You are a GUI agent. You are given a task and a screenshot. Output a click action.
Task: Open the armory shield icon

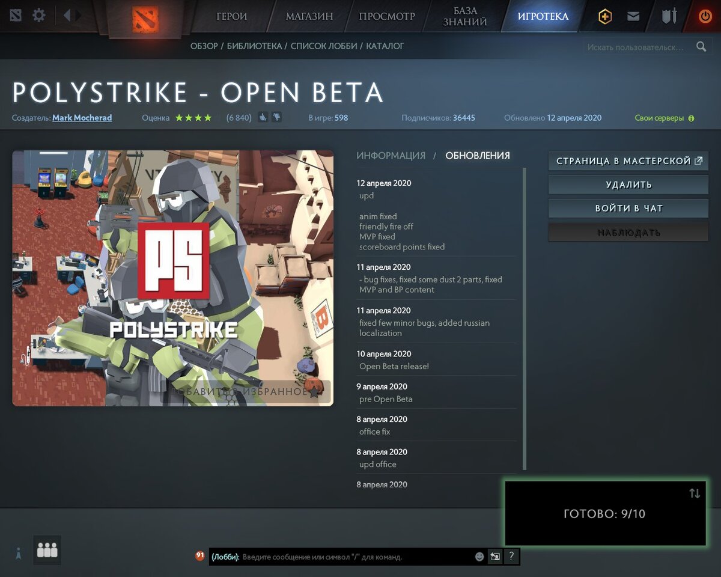click(669, 16)
